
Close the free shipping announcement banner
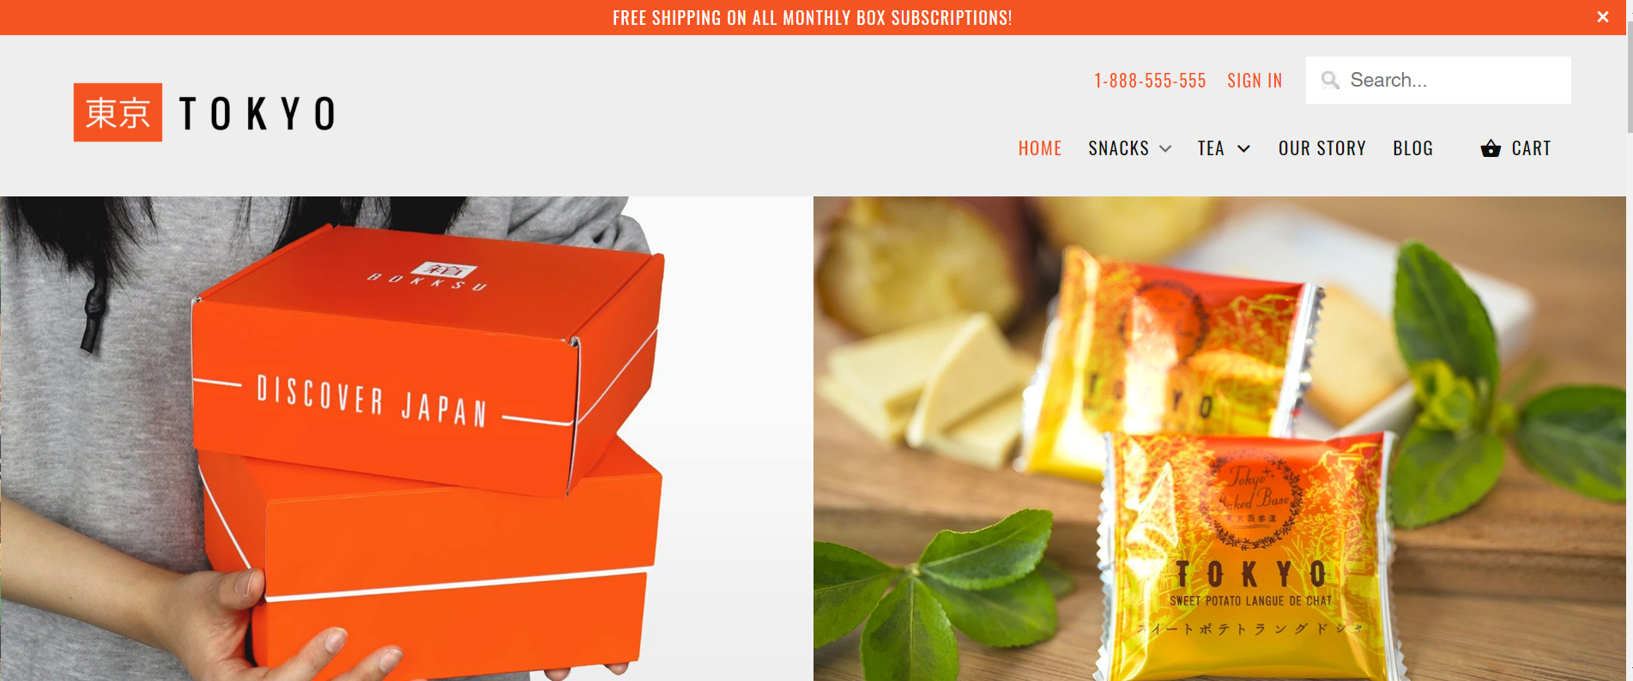click(x=1602, y=17)
